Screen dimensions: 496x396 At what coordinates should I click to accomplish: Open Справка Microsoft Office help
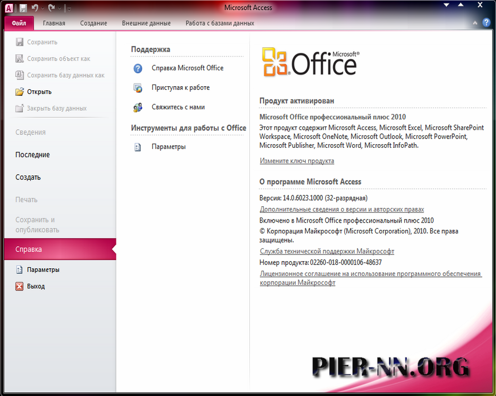pos(187,68)
